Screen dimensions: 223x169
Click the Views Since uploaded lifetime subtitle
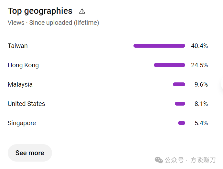53,23
